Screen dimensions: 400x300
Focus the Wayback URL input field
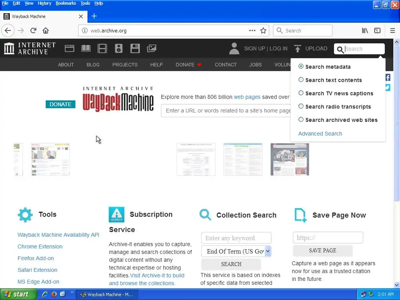[x=226, y=111]
